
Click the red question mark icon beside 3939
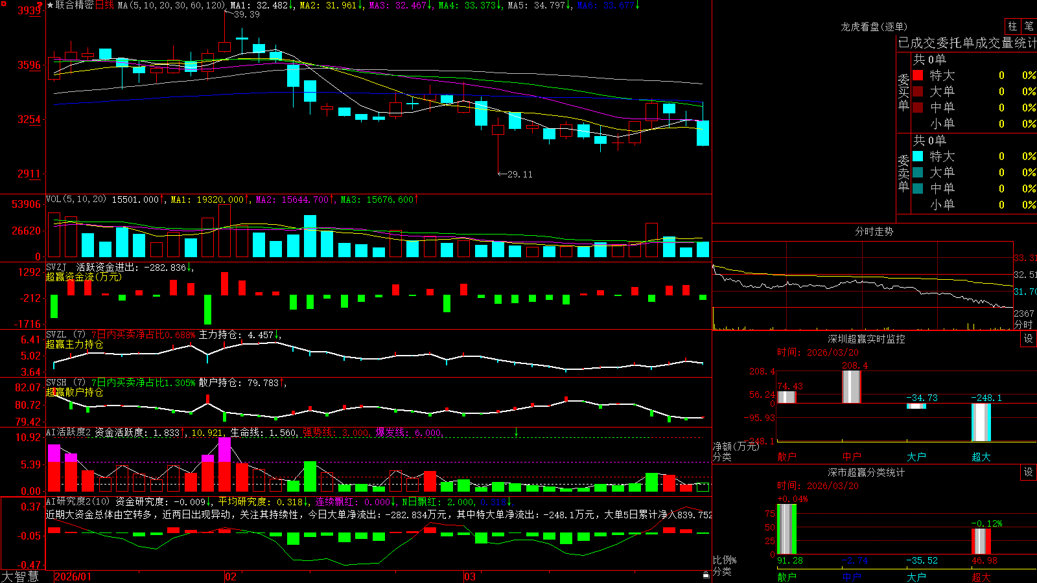(x=41, y=4)
